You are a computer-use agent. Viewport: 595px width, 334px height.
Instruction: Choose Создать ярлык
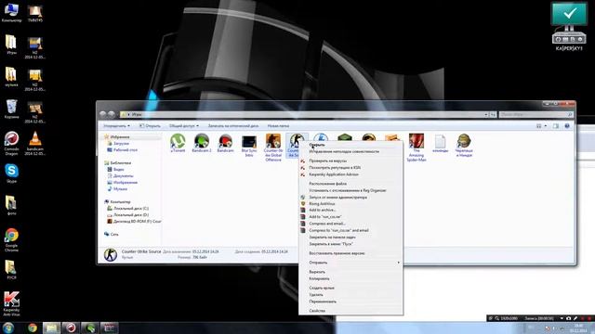pos(351,288)
